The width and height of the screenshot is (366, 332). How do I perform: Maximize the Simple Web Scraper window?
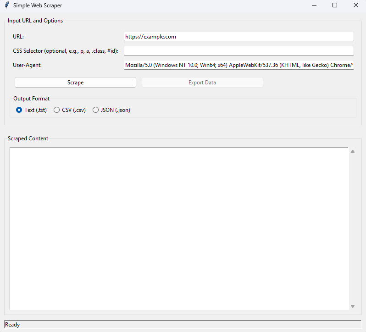pos(335,6)
